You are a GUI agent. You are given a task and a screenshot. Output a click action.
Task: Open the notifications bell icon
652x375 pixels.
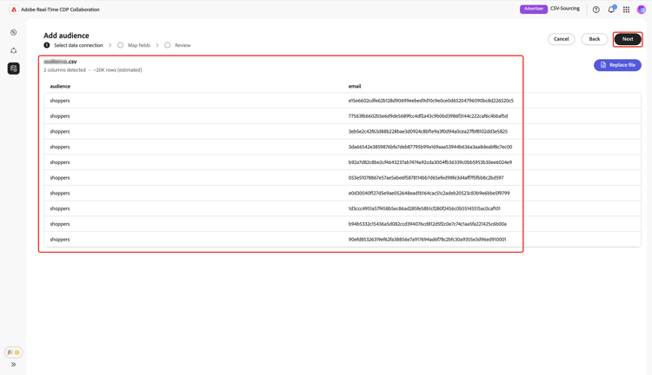coord(611,10)
